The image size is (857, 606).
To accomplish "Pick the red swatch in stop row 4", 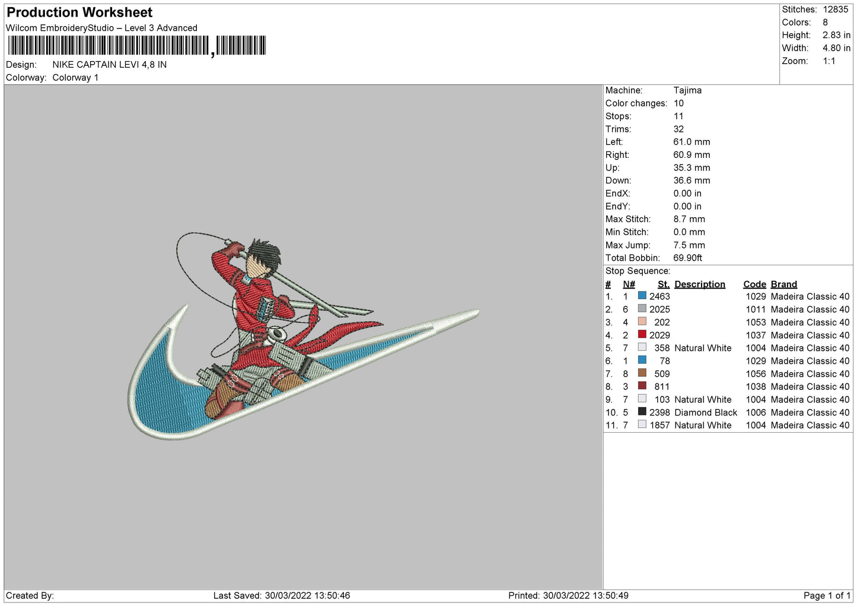I will tap(642, 335).
